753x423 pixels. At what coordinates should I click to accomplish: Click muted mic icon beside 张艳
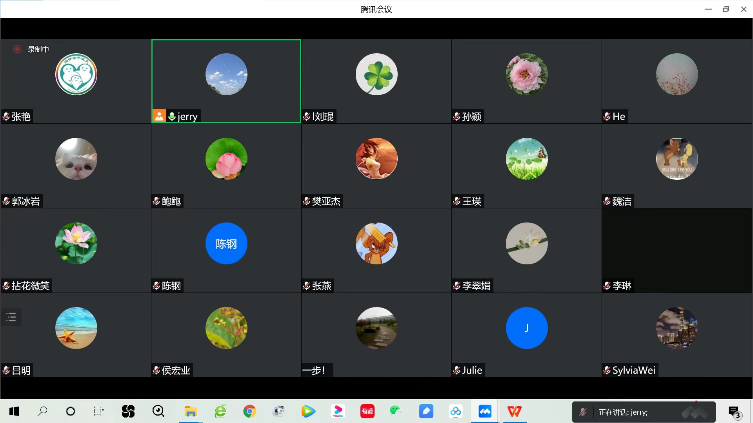coord(6,117)
